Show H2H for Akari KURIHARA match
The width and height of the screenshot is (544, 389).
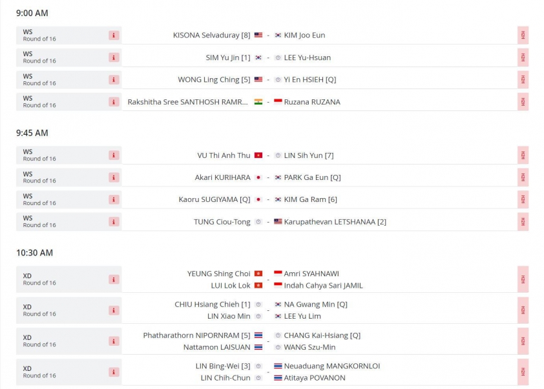point(523,177)
